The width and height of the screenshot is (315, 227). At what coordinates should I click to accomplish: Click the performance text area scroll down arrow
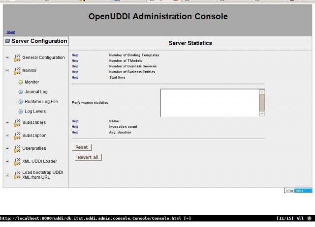262,113
